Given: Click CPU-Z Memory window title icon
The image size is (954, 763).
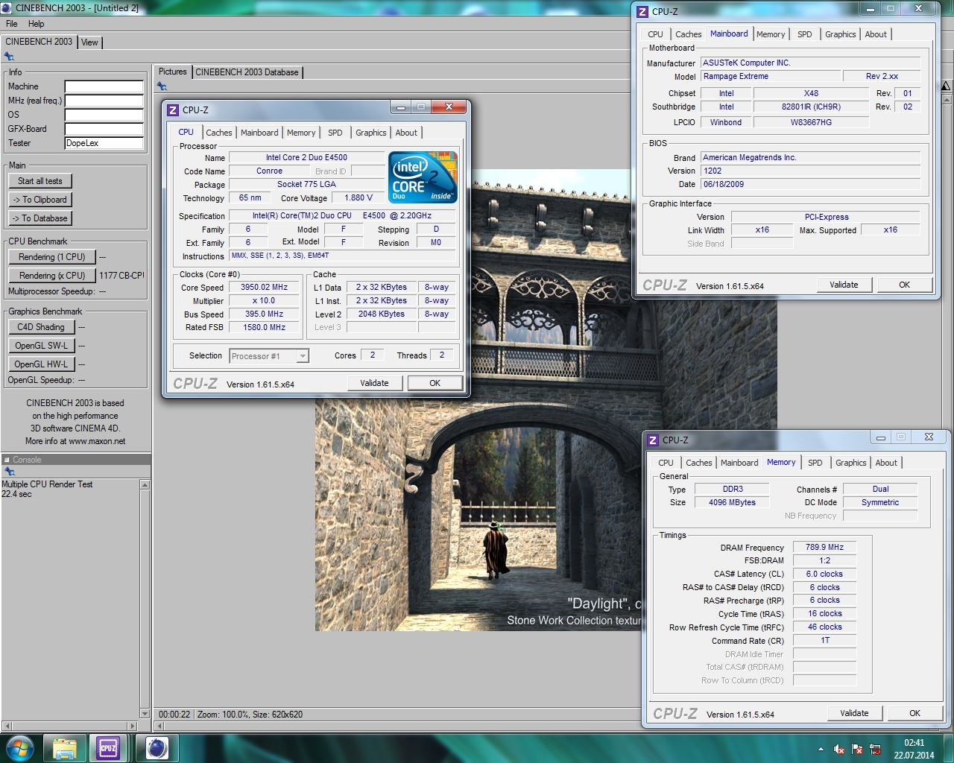Looking at the screenshot, I should point(653,440).
